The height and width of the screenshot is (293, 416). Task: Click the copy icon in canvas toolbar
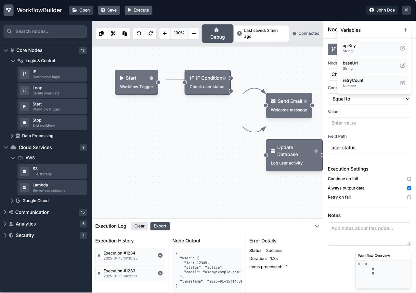(101, 33)
